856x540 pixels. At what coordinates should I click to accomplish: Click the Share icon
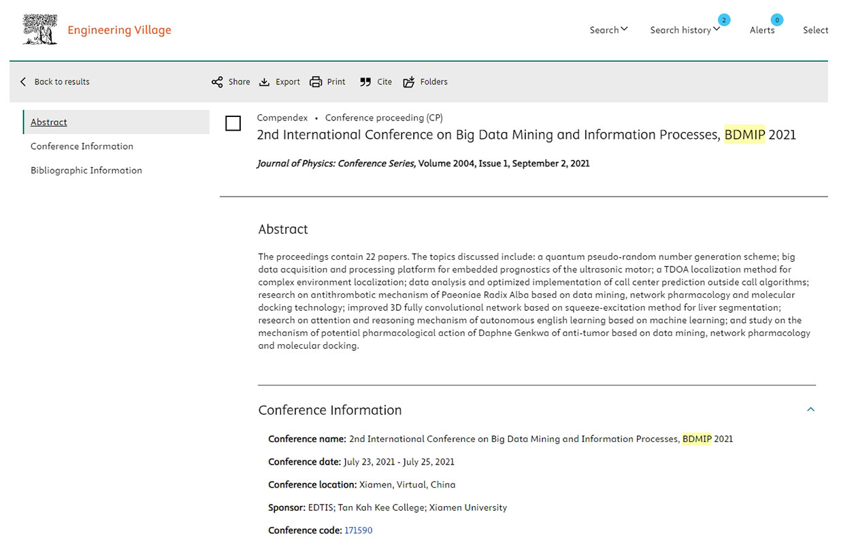pyautogui.click(x=217, y=82)
